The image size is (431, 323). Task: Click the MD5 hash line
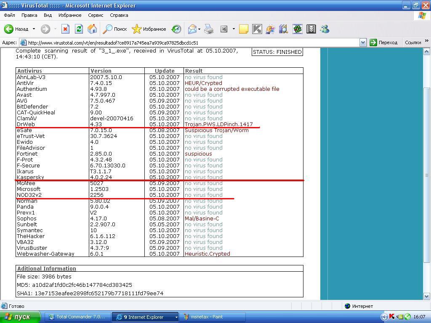click(74, 285)
